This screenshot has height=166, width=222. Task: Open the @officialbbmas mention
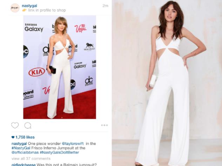25,152
